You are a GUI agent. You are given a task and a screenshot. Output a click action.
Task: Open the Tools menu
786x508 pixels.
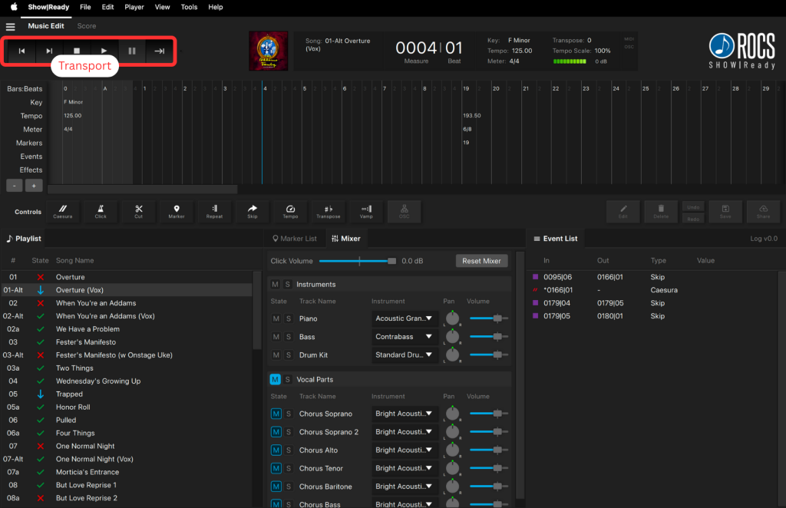pos(189,7)
